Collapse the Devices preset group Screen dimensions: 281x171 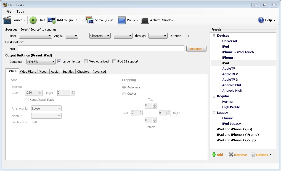(x=214, y=36)
